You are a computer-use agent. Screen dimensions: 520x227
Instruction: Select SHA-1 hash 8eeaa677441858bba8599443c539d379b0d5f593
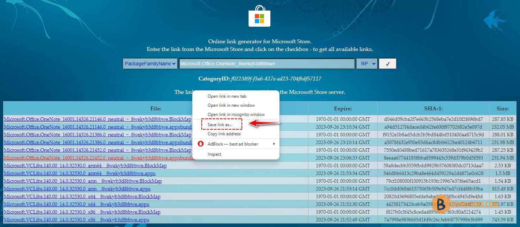tap(433, 158)
